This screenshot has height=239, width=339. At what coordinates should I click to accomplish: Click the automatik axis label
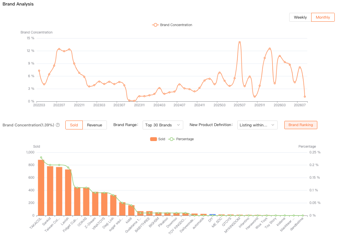pyautogui.click(x=199, y=223)
